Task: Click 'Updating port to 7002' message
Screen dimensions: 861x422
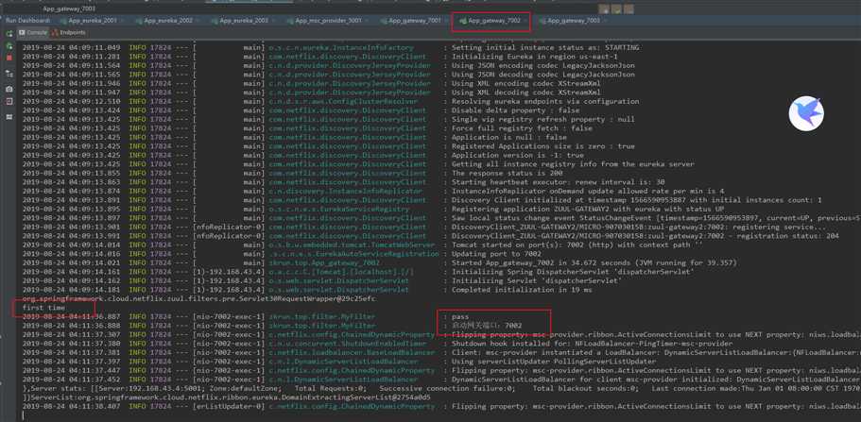Action: (496, 254)
